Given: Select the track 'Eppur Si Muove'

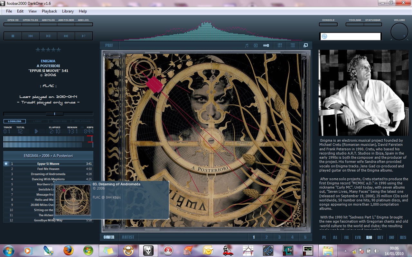Looking at the screenshot, I should [x=48, y=164].
